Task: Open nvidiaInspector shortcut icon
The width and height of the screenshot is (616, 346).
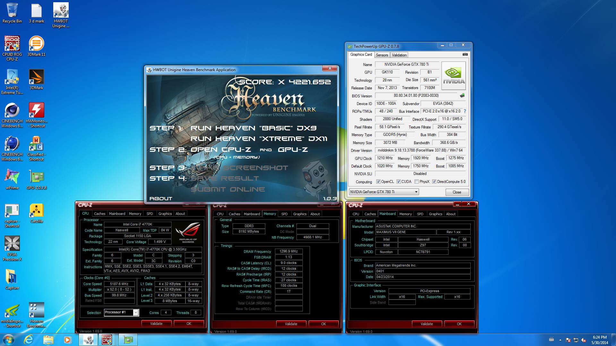Action: point(12,315)
